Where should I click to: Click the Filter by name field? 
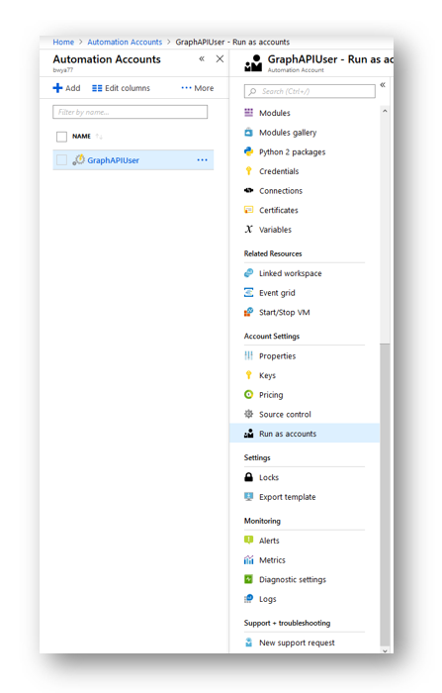[x=131, y=112]
